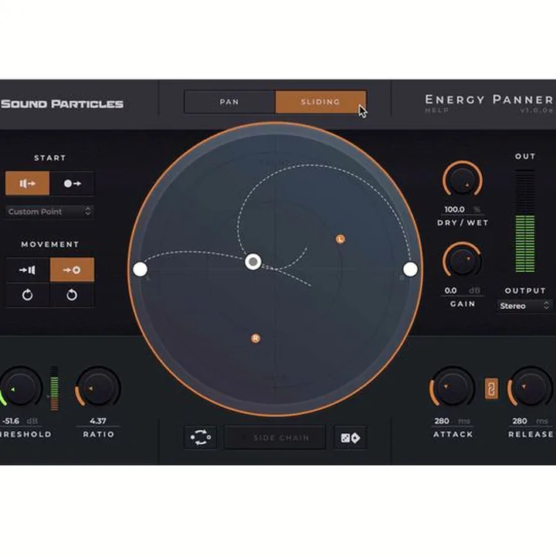
Task: Open the Custom Point dropdown
Action: point(49,212)
